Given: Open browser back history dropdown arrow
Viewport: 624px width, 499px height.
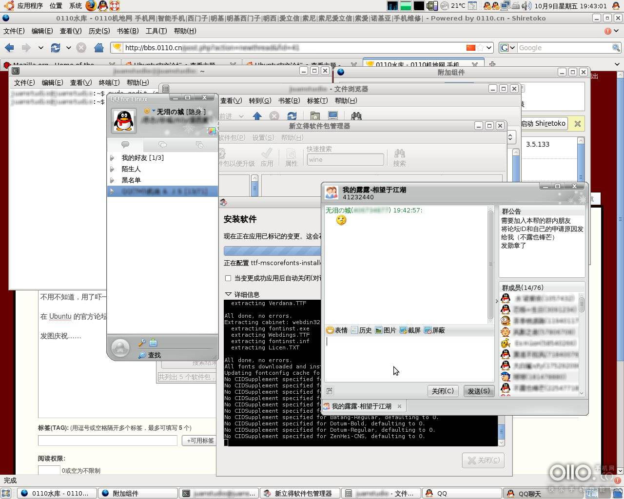Looking at the screenshot, I should coord(40,48).
